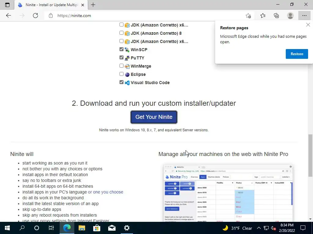Viewport: 313px width, 234px height.
Task: Click the Eclipse sphere icon
Action: [127, 74]
